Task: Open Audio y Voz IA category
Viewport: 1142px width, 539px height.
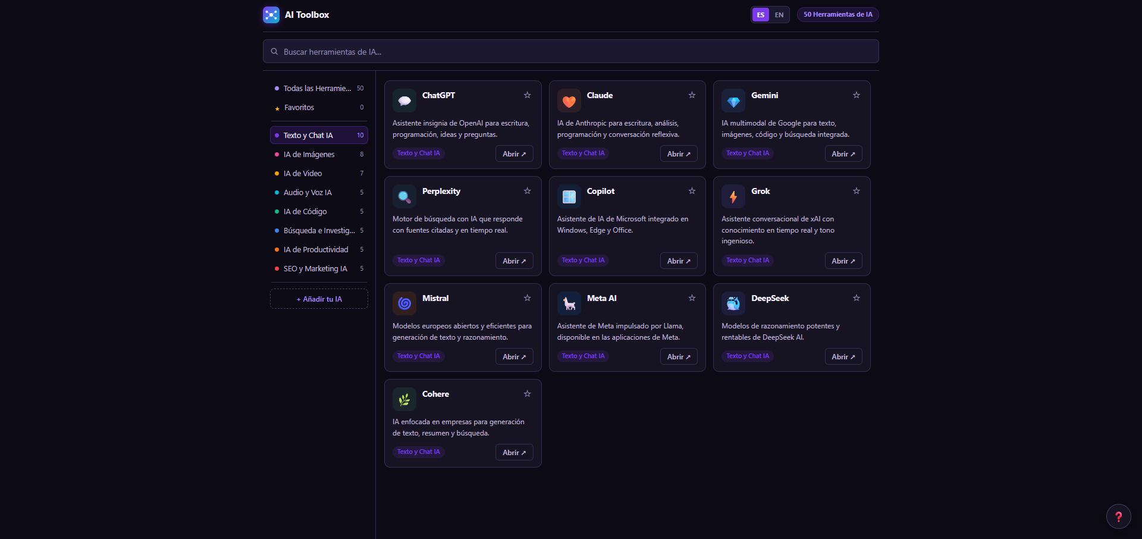Action: [x=319, y=192]
